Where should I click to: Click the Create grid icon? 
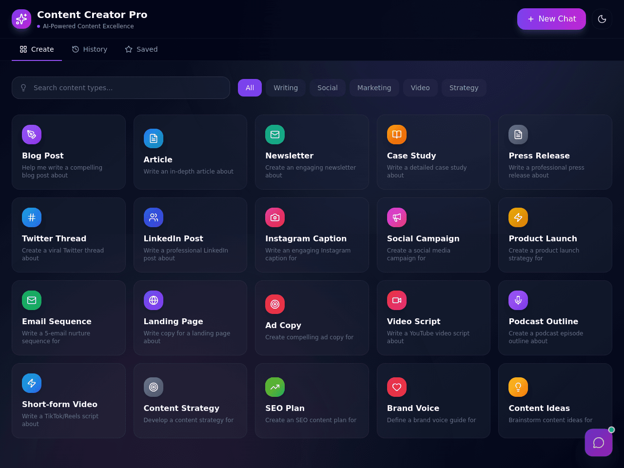pos(23,49)
